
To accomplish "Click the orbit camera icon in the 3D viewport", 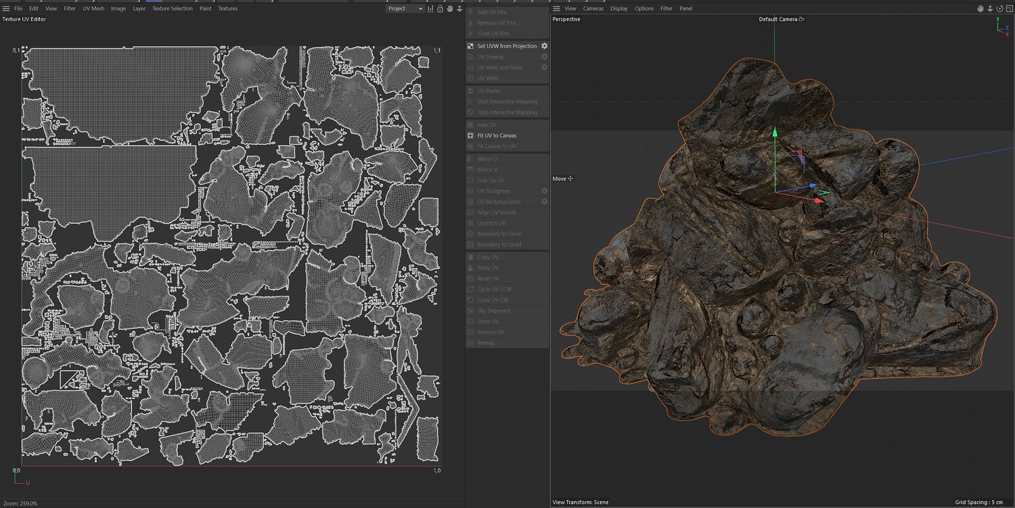I will coord(999,9).
